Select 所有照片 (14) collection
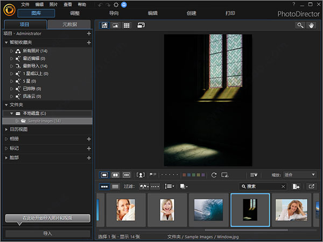The image size is (323, 242). (x=35, y=51)
